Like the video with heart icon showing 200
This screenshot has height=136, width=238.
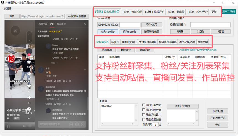click(29, 62)
